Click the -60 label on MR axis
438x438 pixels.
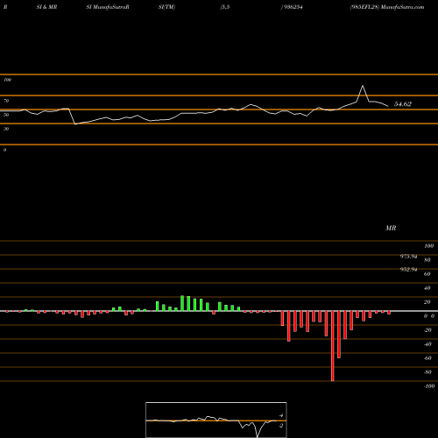coord(427,358)
